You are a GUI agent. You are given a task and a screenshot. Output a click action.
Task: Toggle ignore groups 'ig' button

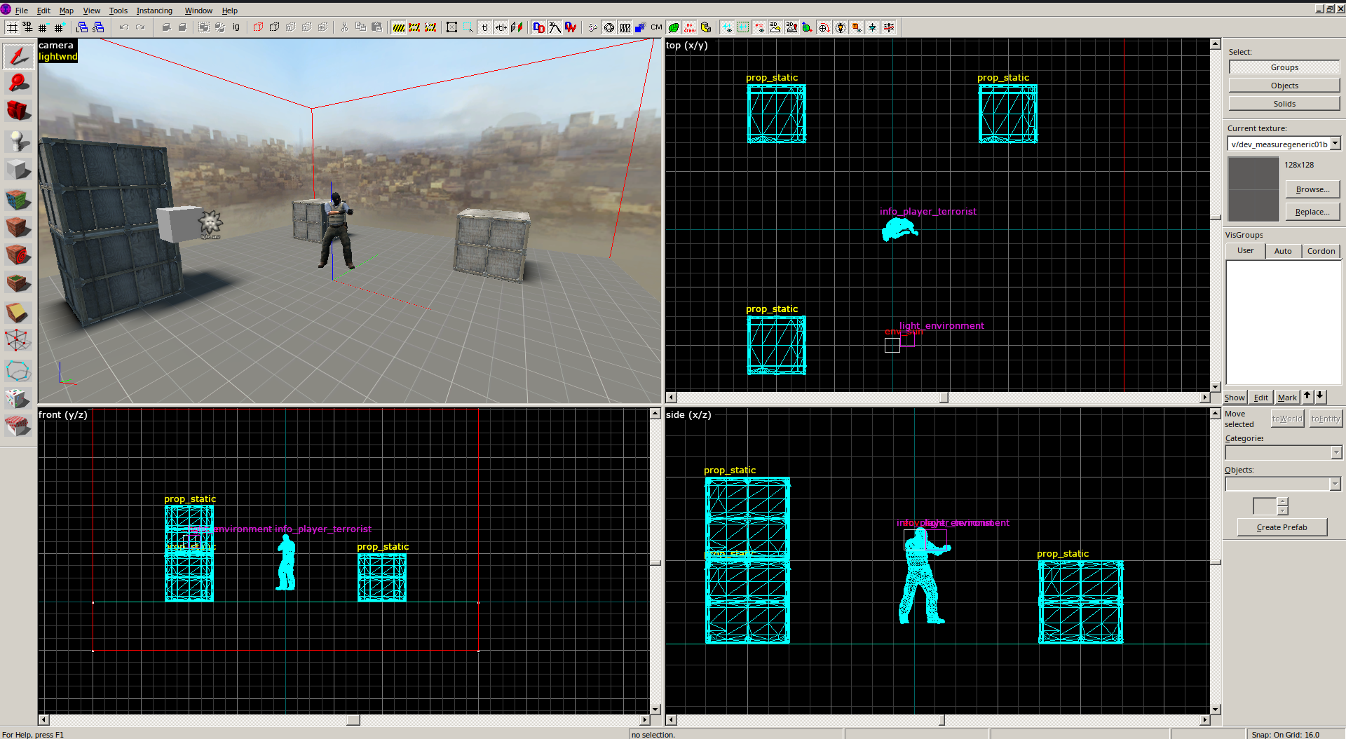coord(236,27)
